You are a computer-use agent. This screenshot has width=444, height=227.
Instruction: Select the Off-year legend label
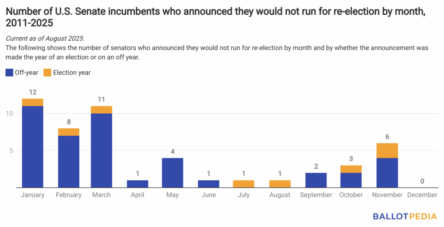pyautogui.click(x=26, y=73)
